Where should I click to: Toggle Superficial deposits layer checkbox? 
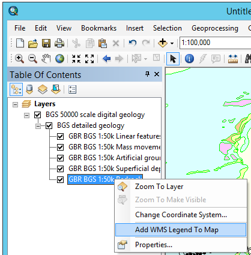coord(60,169)
